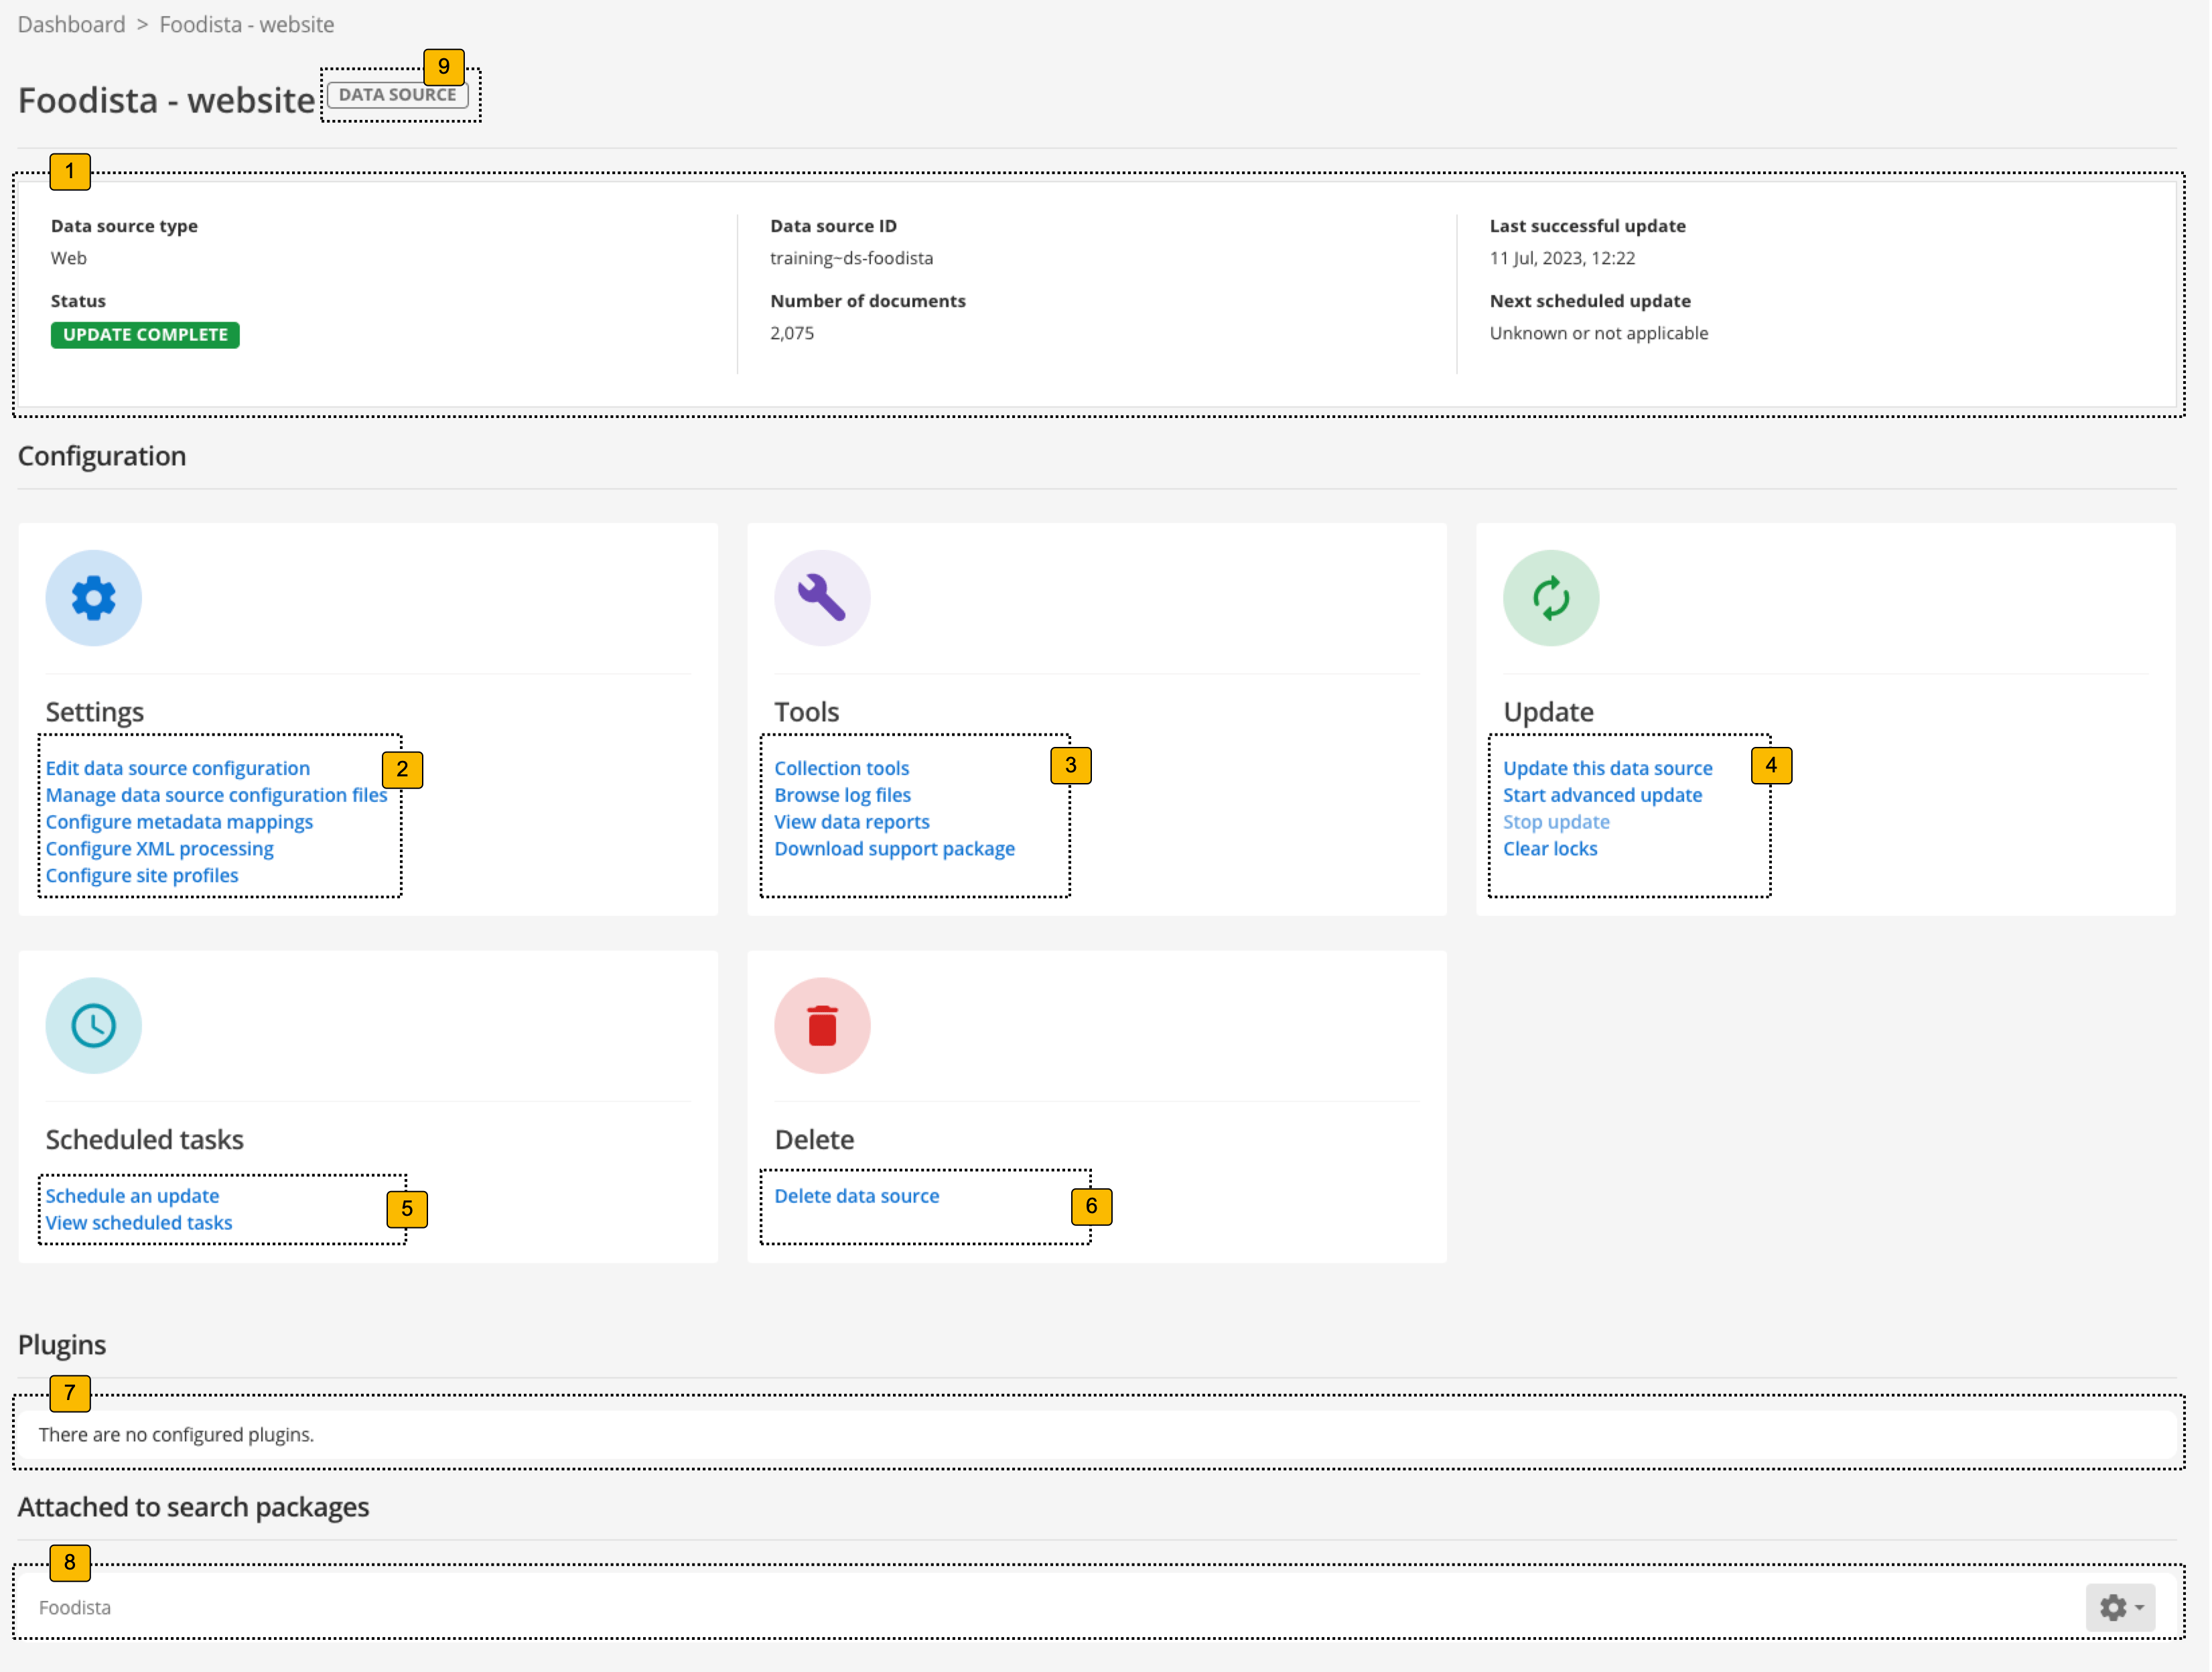This screenshot has height=1672, width=2212.
Task: Open the gear menu on the Foodista package row
Action: [2119, 1607]
